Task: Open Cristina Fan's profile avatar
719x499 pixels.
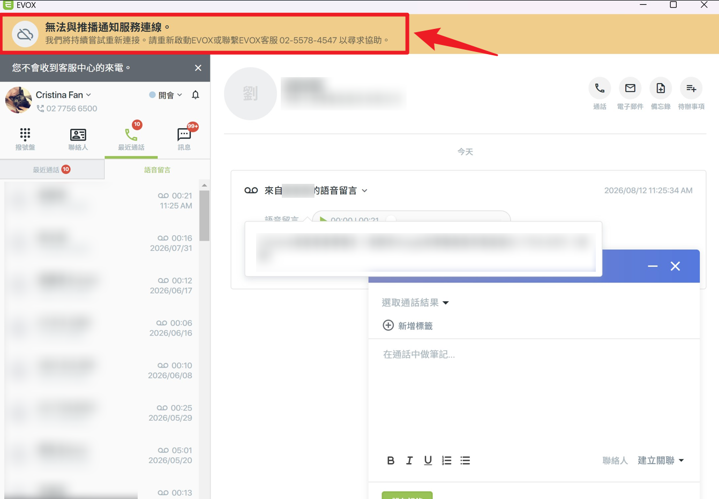Action: [x=18, y=100]
